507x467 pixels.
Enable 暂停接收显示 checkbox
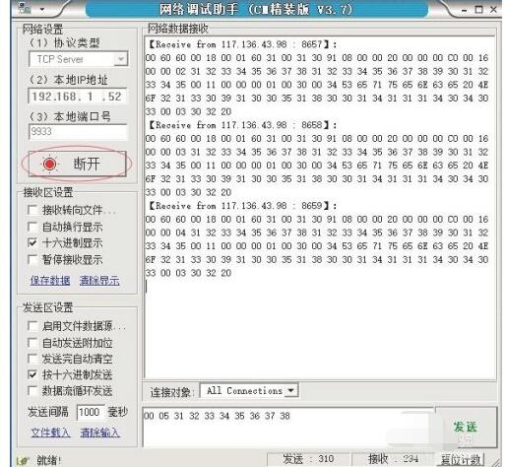32,260
